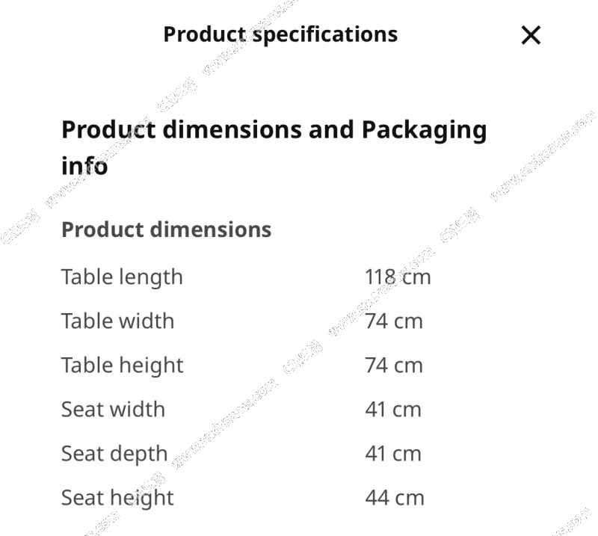
Task: Click the 74 cm table height value
Action: [x=394, y=366]
